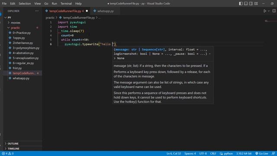Toggle the bottom panel layout icon
277x156 pixels.
pos(246,3)
